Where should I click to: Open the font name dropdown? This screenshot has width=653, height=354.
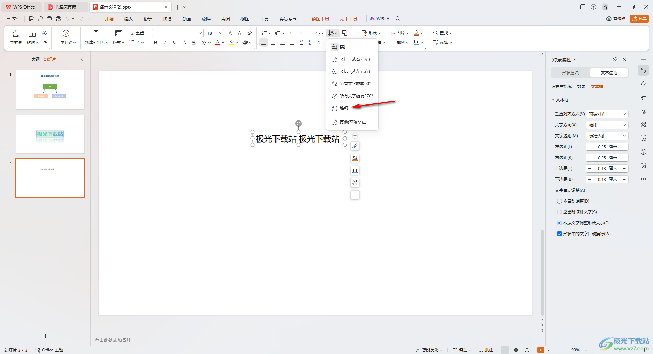pyautogui.click(x=200, y=33)
